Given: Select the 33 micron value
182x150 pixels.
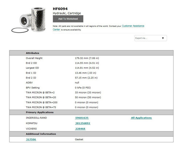Looking at the screenshot, I should 88,93.
